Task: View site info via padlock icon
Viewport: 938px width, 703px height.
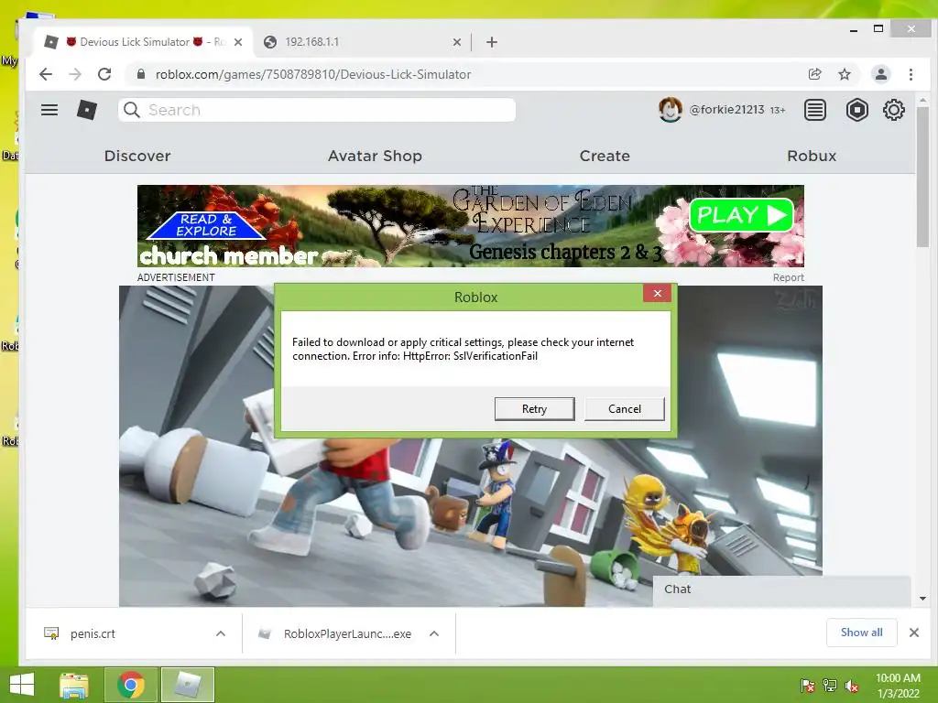Action: click(x=140, y=74)
